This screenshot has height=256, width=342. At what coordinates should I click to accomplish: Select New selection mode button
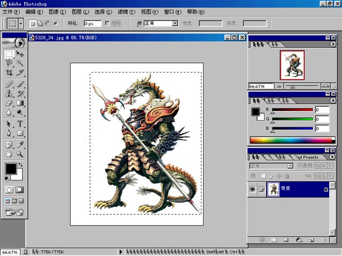point(33,23)
